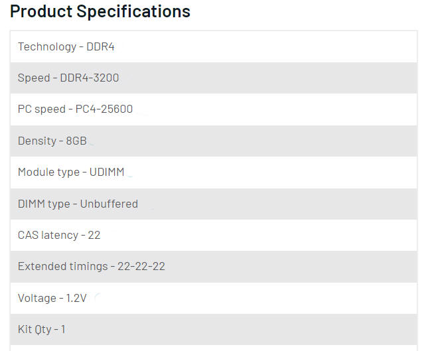This screenshot has width=432, height=351.
Task: Click the DIMM type - Unbuffered row
Action: [214, 204]
